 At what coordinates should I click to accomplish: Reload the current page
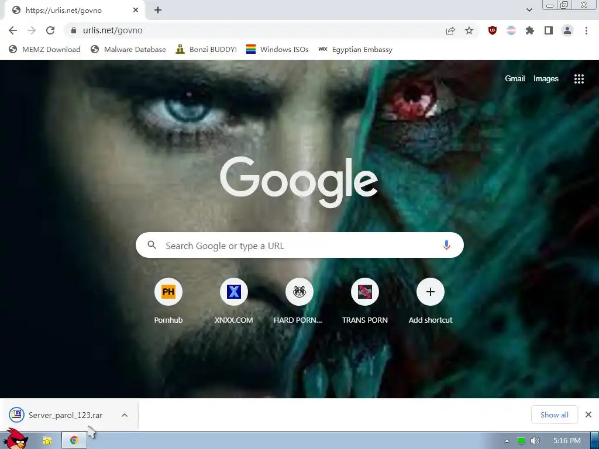click(50, 30)
